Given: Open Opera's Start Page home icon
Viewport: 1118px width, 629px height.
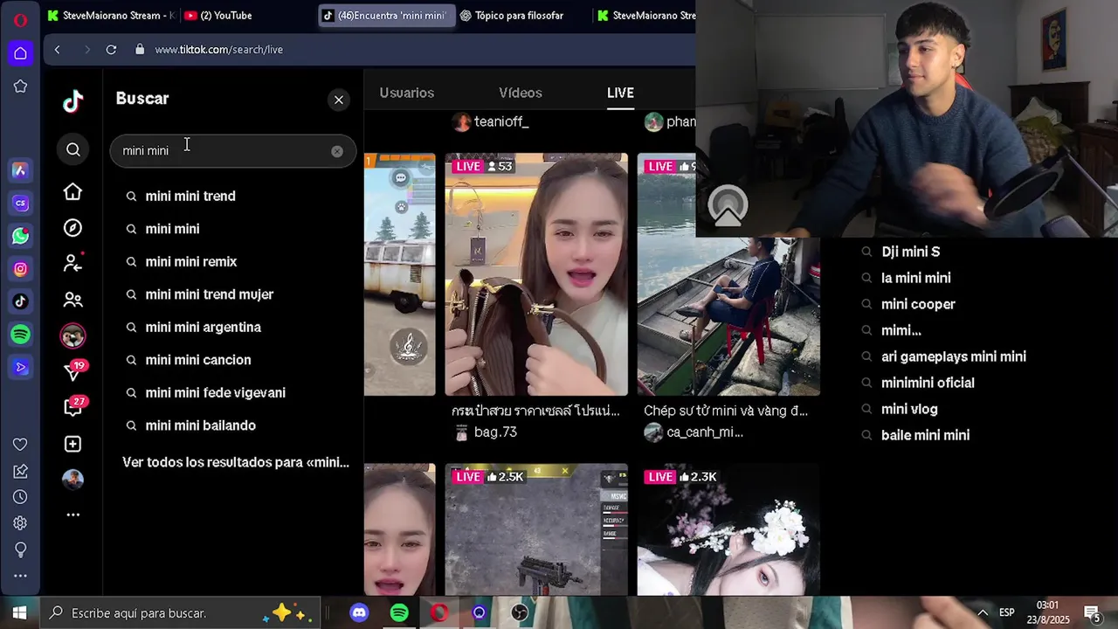Looking at the screenshot, I should pos(20,53).
